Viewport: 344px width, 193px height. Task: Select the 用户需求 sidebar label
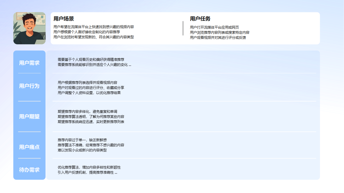coord(29,63)
